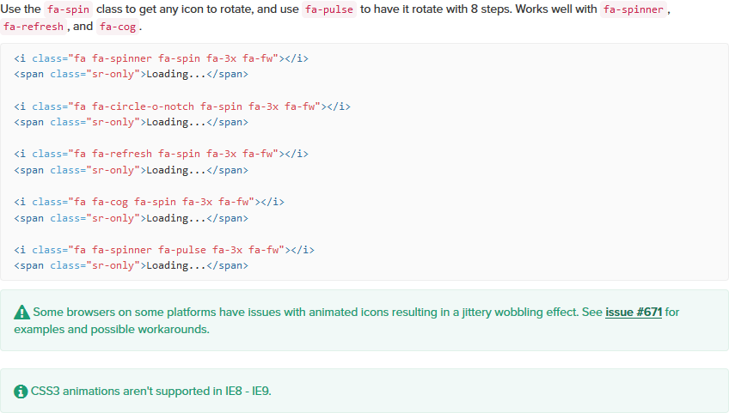The height and width of the screenshot is (413, 729).
Task: Open the issue #671 link
Action: coord(634,312)
